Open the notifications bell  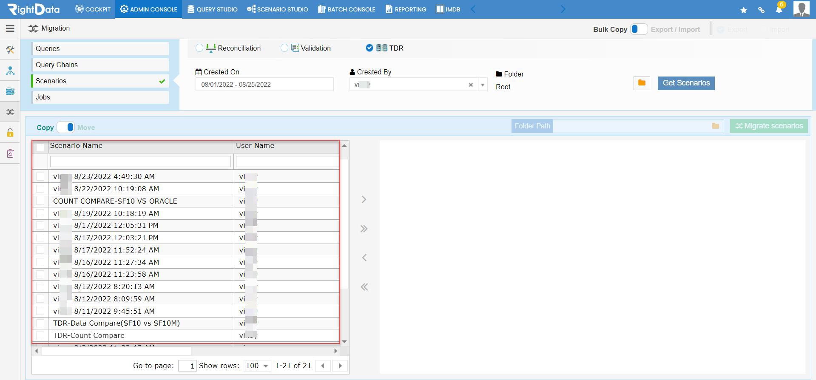[779, 9]
